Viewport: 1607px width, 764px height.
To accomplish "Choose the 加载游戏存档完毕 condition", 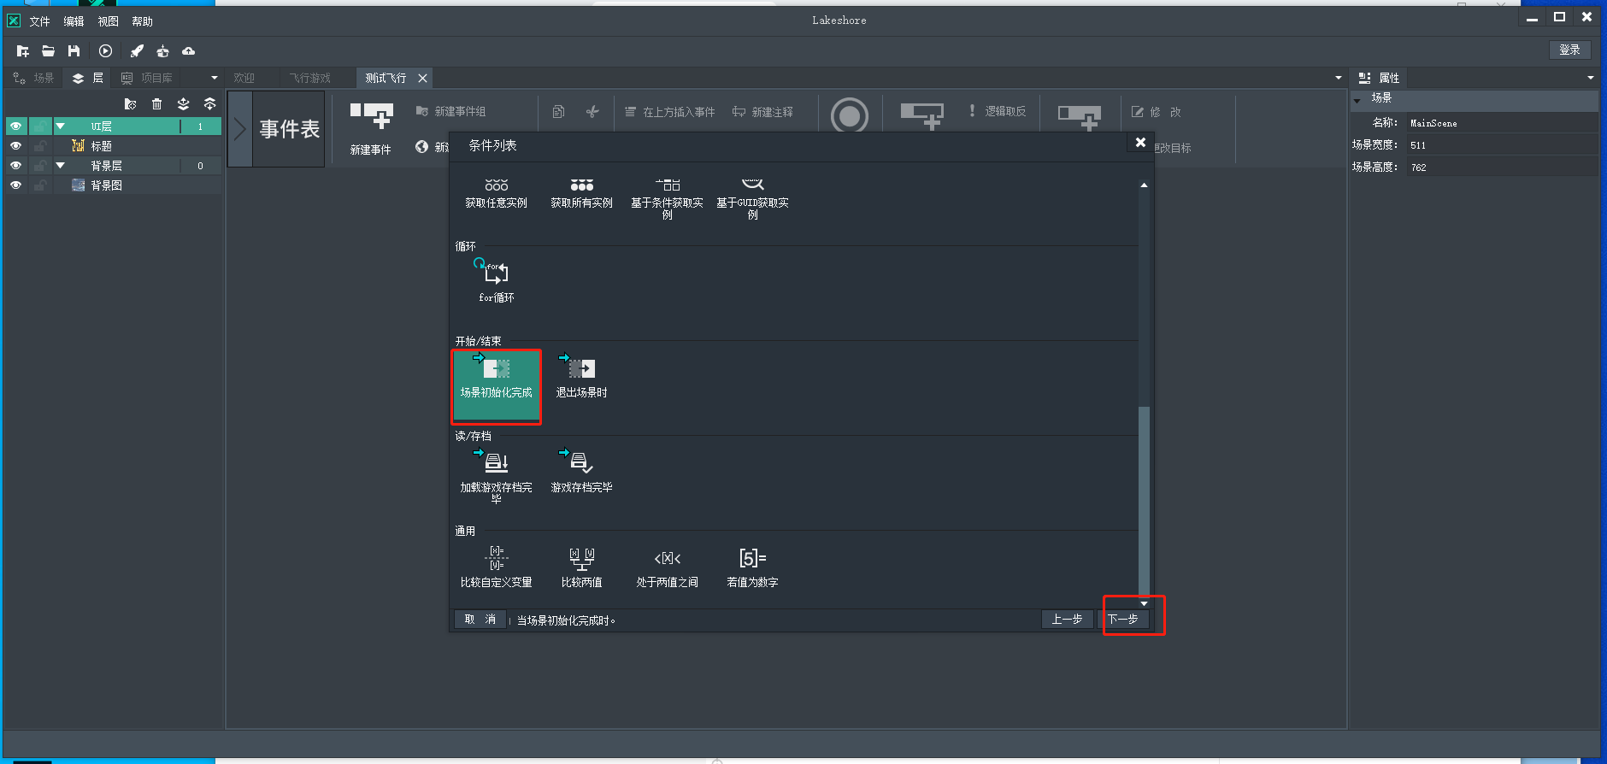I will 497,475.
